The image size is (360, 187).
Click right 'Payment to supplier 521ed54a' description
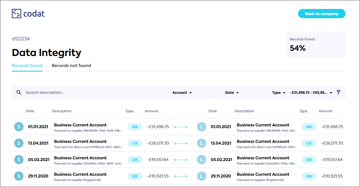tap(267, 164)
